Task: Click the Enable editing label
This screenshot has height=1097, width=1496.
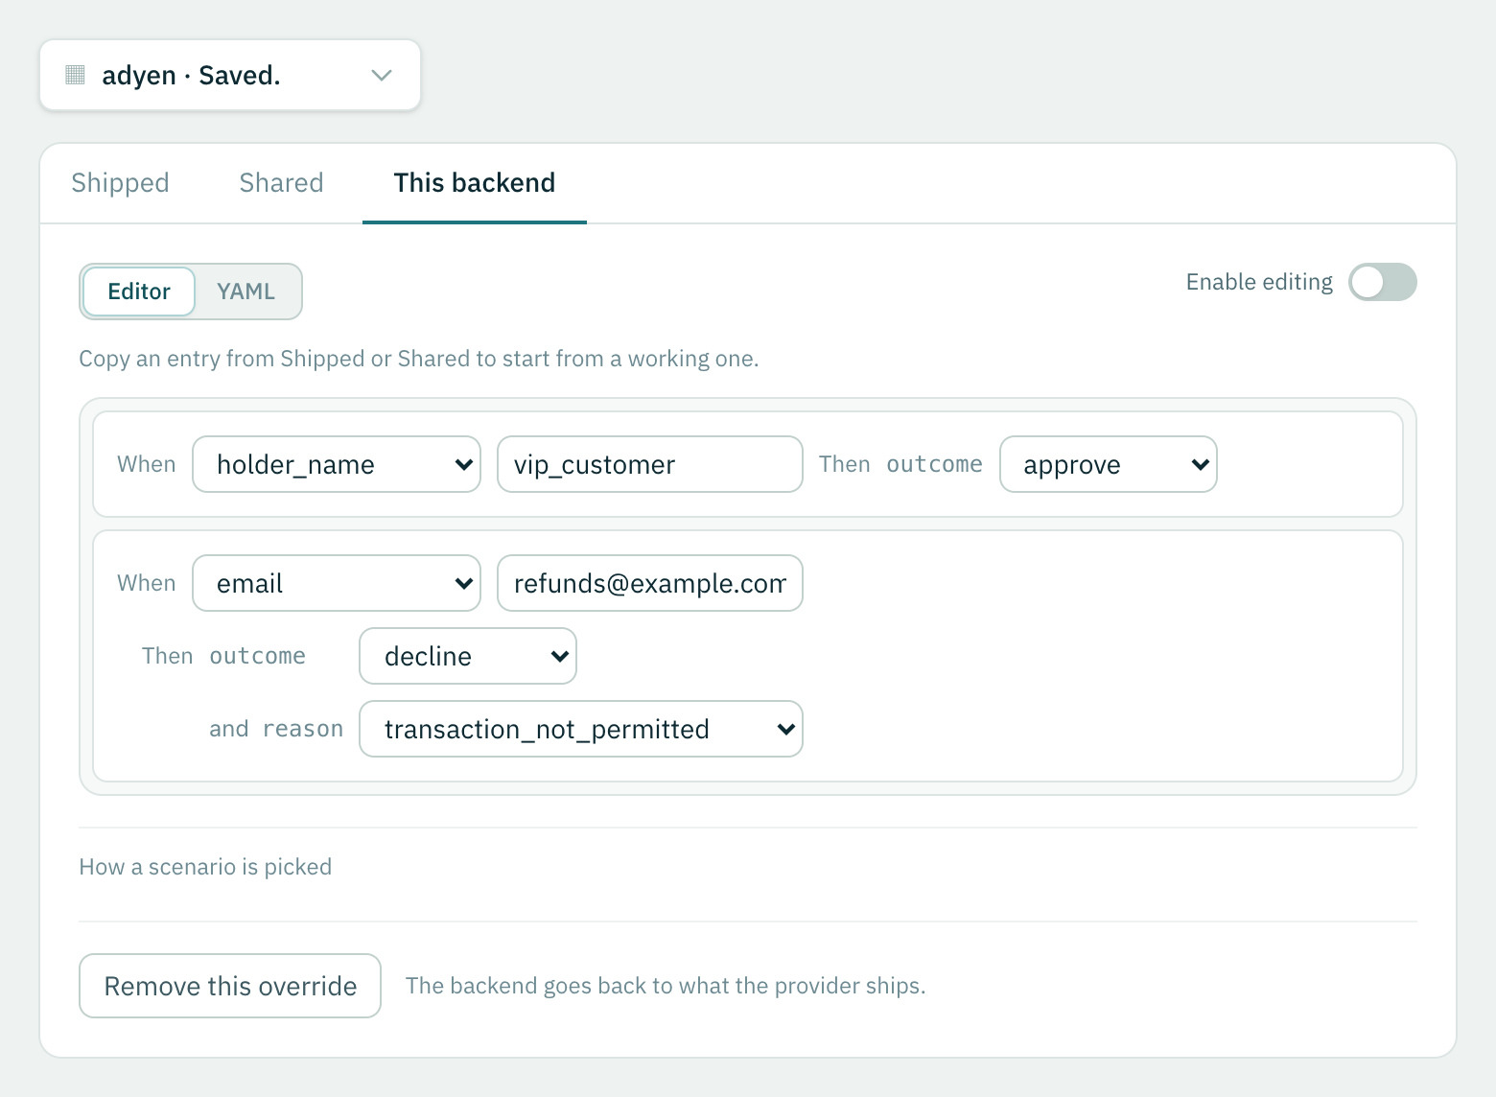Action: (x=1259, y=282)
